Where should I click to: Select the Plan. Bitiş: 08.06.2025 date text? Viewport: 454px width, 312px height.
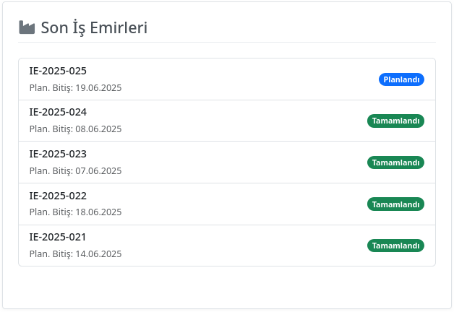pyautogui.click(x=76, y=129)
